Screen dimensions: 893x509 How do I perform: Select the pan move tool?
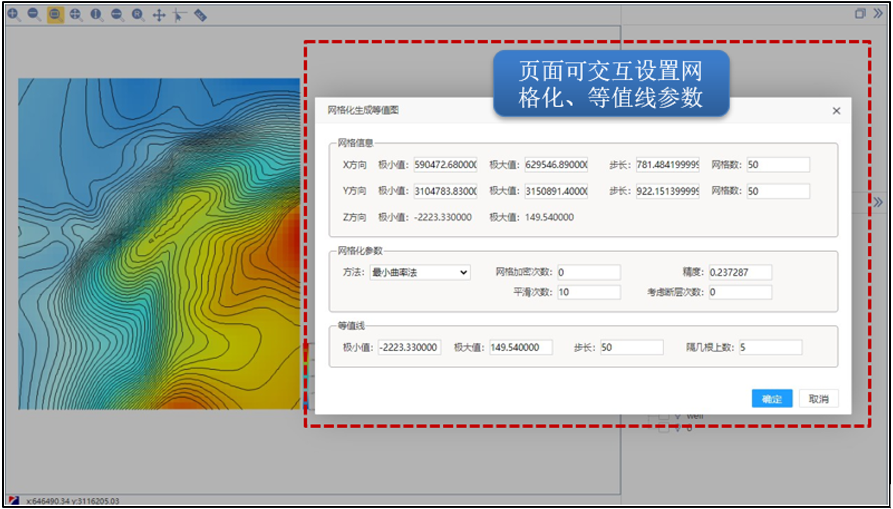point(160,13)
